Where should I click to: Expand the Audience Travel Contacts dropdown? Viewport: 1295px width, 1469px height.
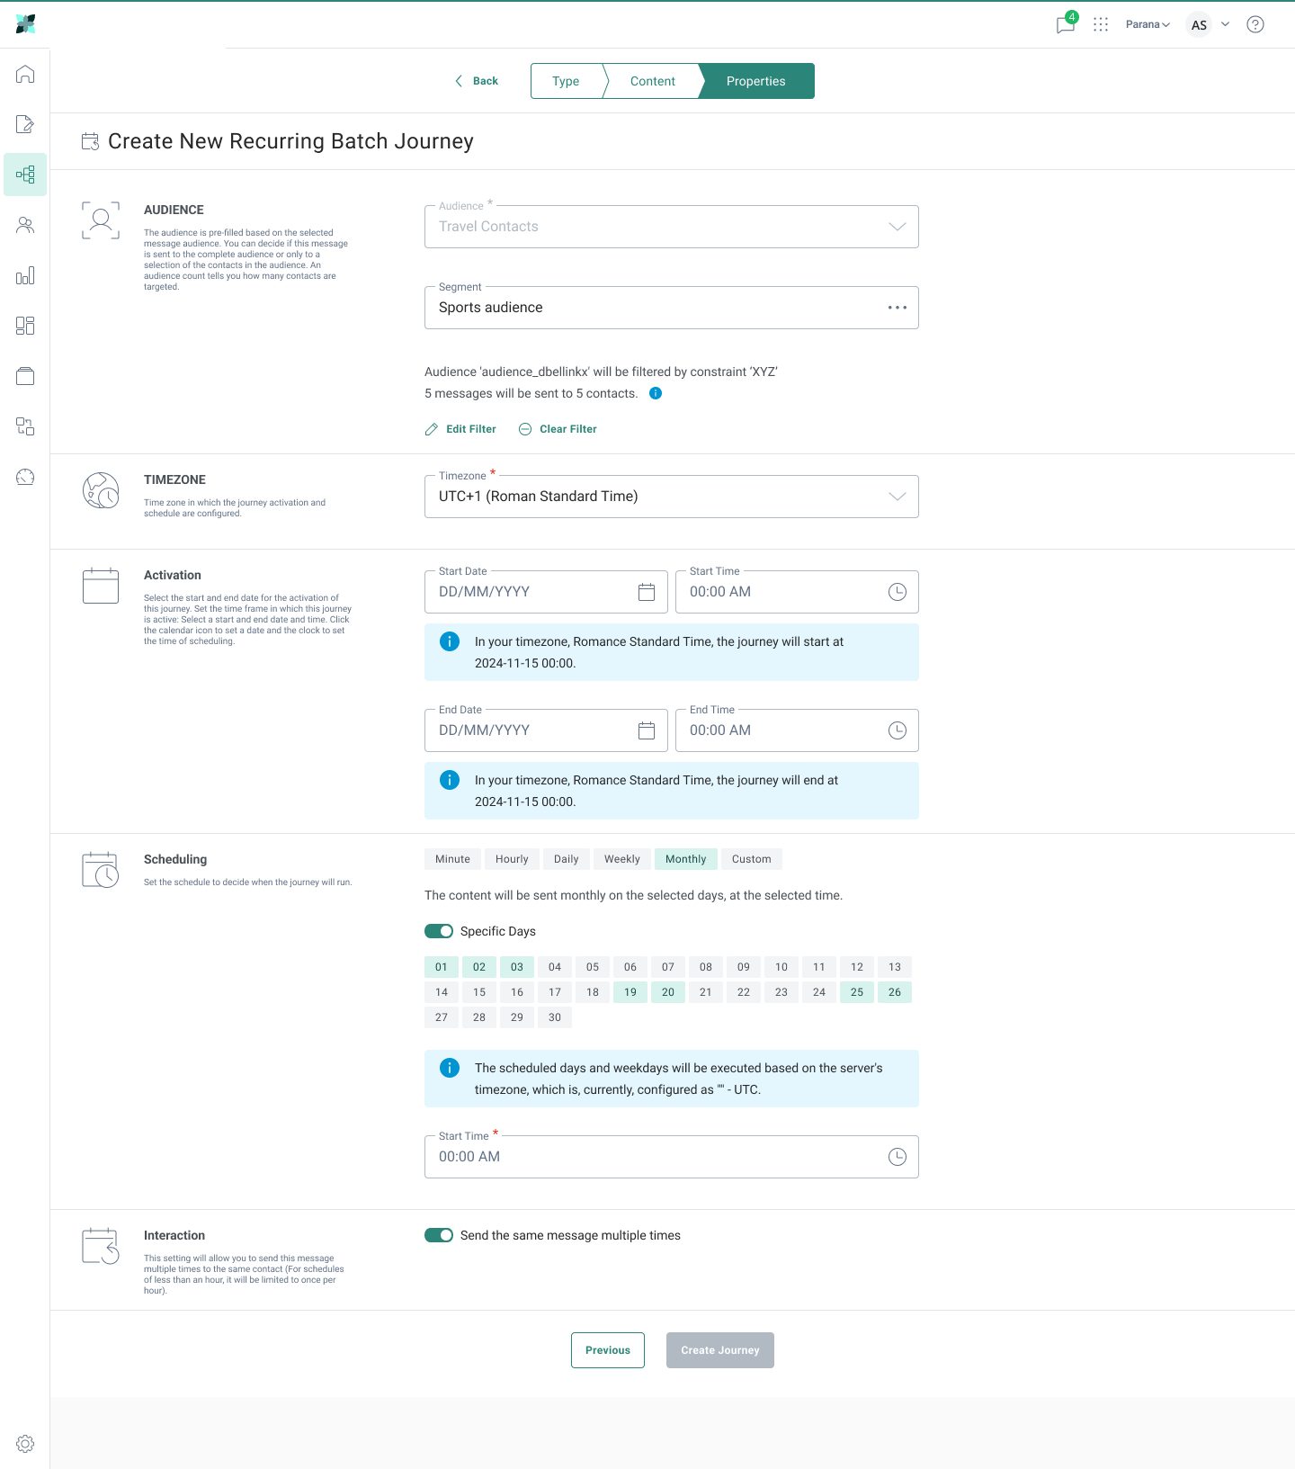pos(672,227)
